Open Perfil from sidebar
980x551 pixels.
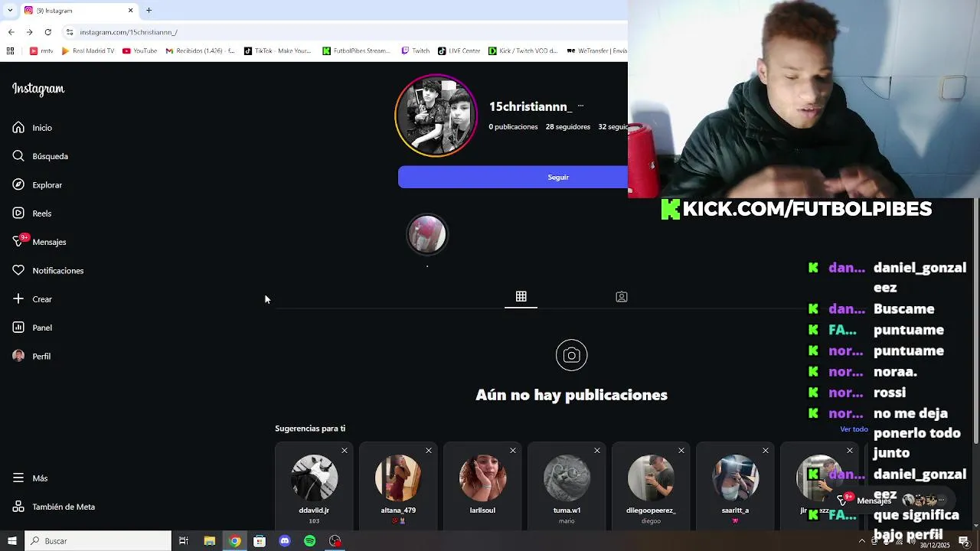(x=31, y=357)
